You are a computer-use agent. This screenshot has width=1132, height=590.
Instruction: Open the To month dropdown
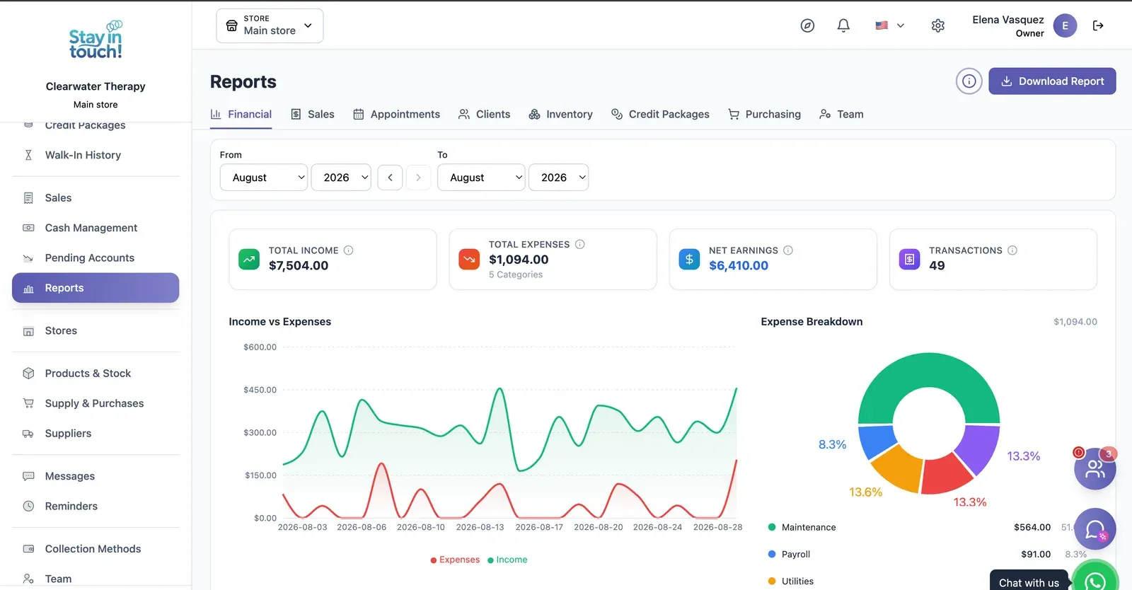pos(481,178)
